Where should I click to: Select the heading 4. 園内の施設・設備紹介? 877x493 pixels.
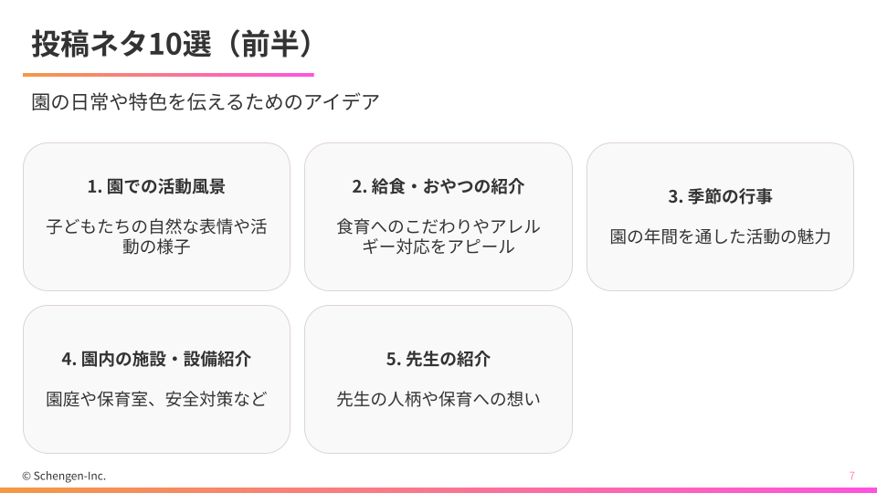[x=156, y=359]
